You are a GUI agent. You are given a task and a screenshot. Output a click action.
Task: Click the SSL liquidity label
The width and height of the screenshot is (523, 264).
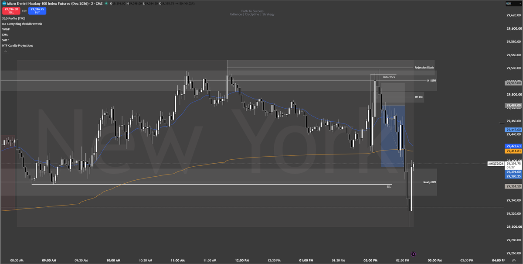coord(389,186)
